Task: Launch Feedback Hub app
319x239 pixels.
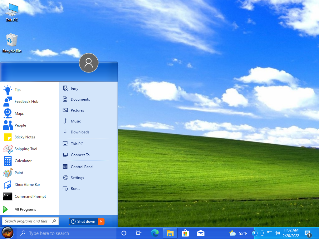Action: [x=30, y=102]
